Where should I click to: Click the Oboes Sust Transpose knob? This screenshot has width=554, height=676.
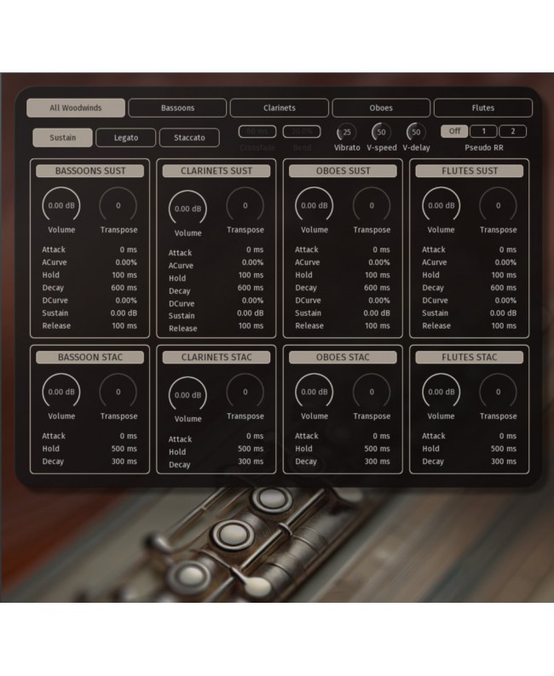372,206
